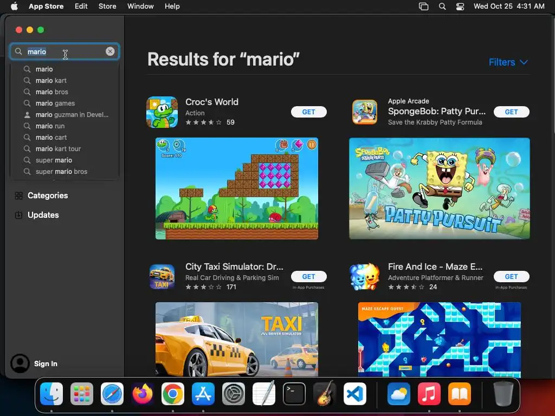Launch Music from the Dock
Viewport: 555px width, 416px height.
[429, 394]
